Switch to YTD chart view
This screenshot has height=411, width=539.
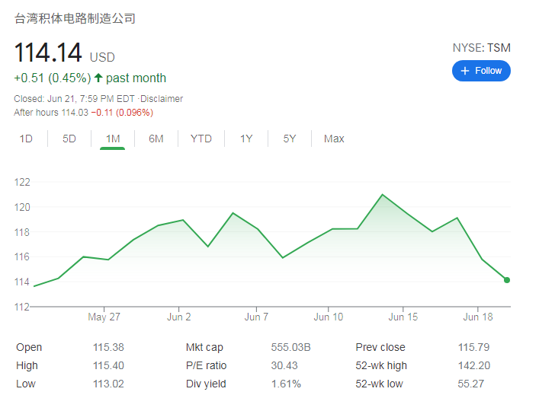coord(201,139)
